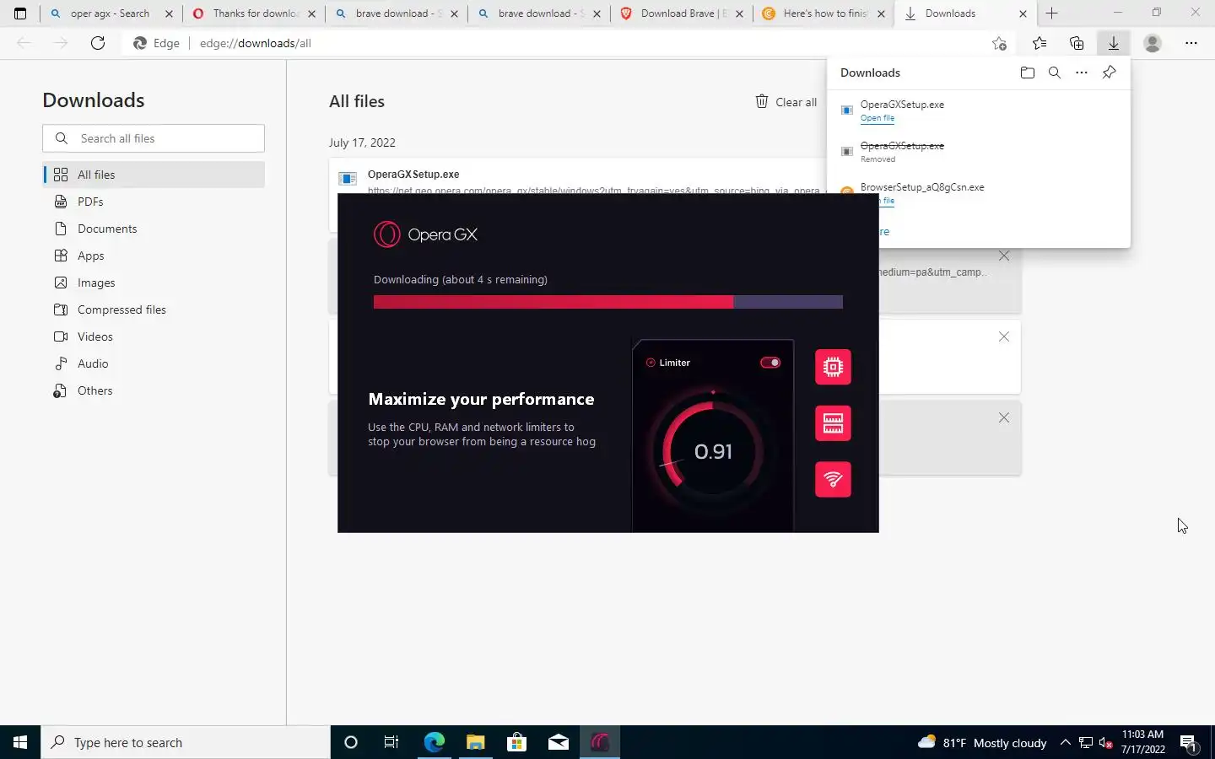Image resolution: width=1215 pixels, height=759 pixels.
Task: Open Task View from the taskbar
Action: (391, 742)
